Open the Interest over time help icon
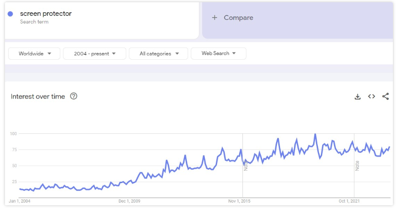The height and width of the screenshot is (208, 397). 74,96
